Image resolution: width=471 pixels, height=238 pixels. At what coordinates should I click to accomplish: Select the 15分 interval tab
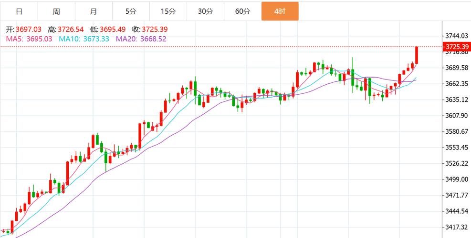click(x=168, y=11)
